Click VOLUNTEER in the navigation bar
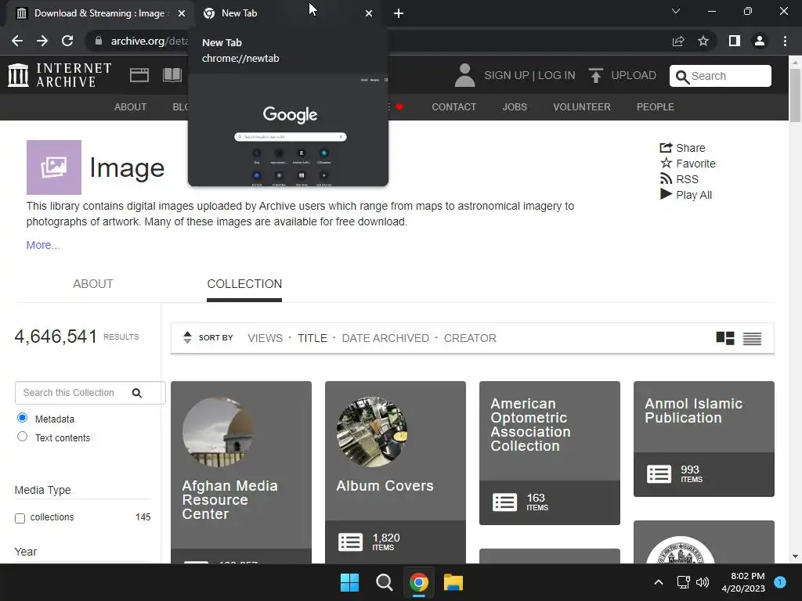Viewport: 802px width, 601px height. (x=582, y=106)
